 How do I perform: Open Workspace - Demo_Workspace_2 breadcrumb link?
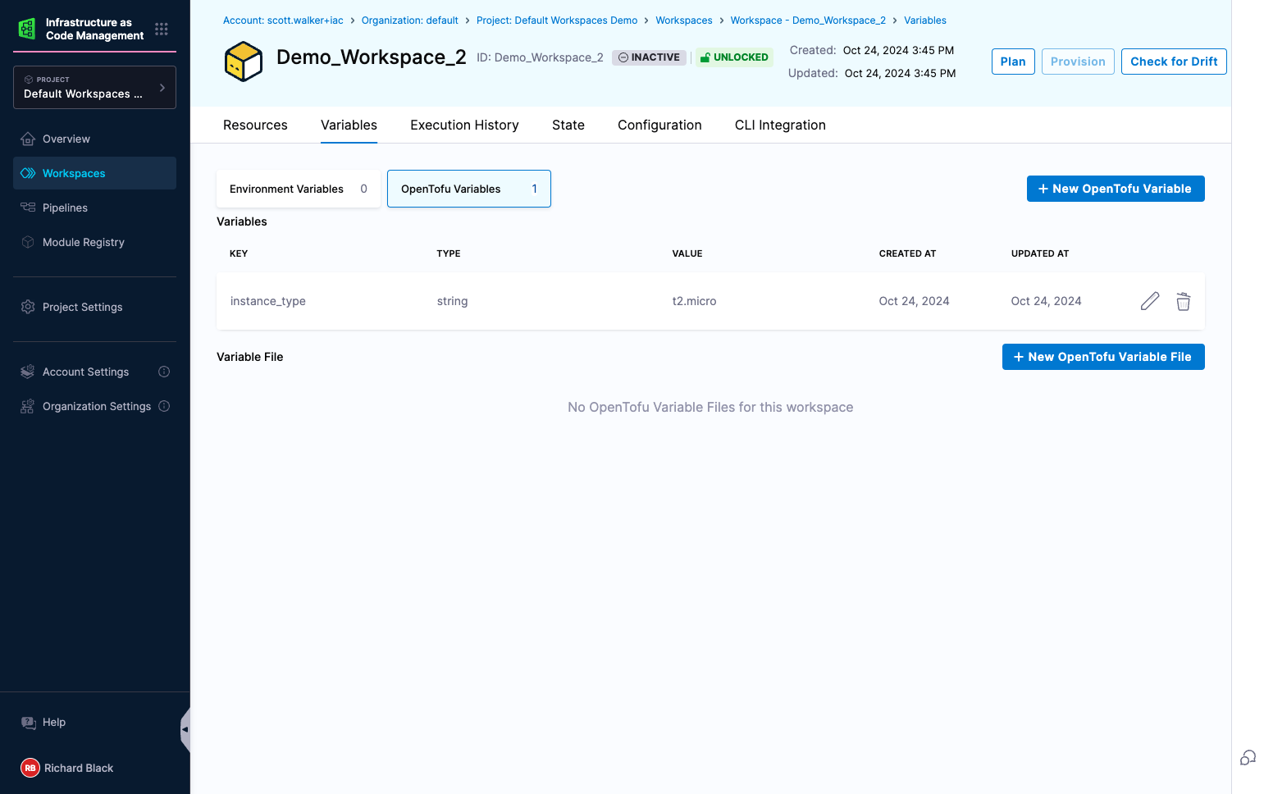(x=808, y=21)
